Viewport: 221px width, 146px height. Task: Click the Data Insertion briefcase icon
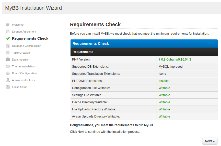(x=8, y=60)
